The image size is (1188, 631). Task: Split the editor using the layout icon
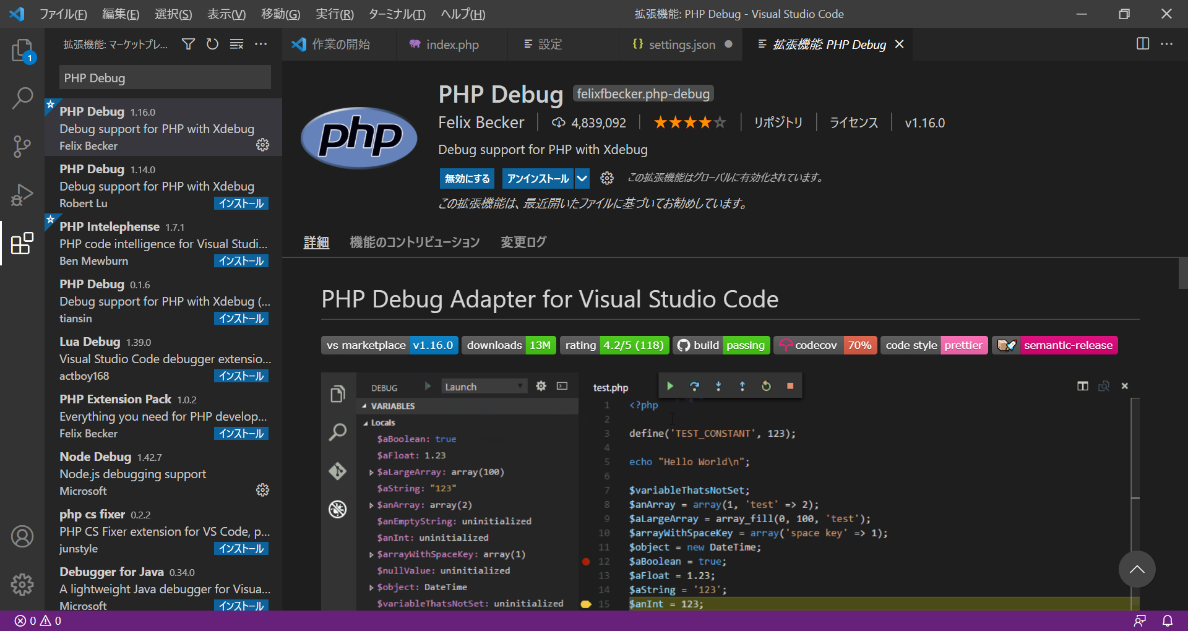click(1142, 44)
